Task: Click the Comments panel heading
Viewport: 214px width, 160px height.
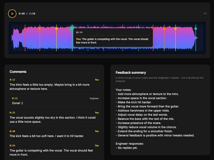Action: coord(18,72)
